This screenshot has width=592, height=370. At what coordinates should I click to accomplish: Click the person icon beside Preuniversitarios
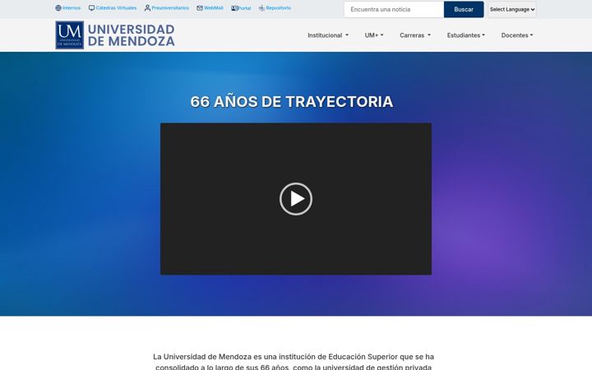tap(147, 8)
